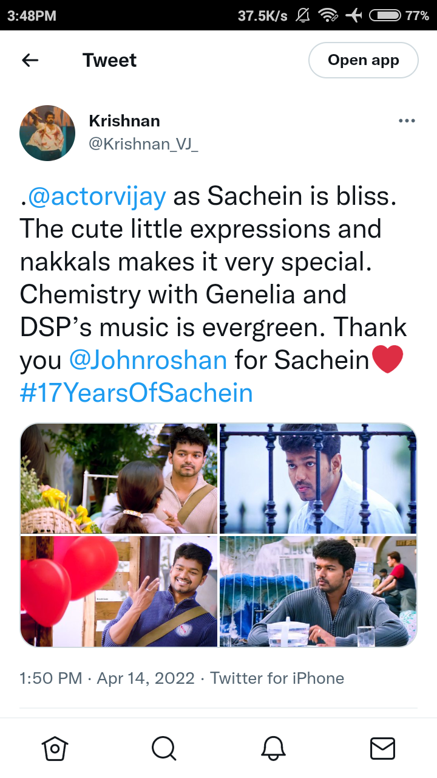Image resolution: width=437 pixels, height=778 pixels.
Task: Tap the Twitter for iPhone source
Action: 277,678
